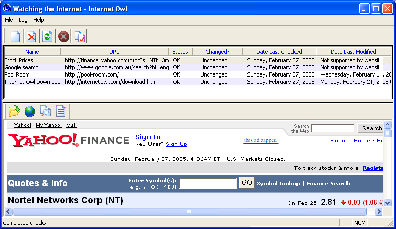Focus the Enter Symbol(s) input field
The image size is (396, 229).
tap(208, 183)
